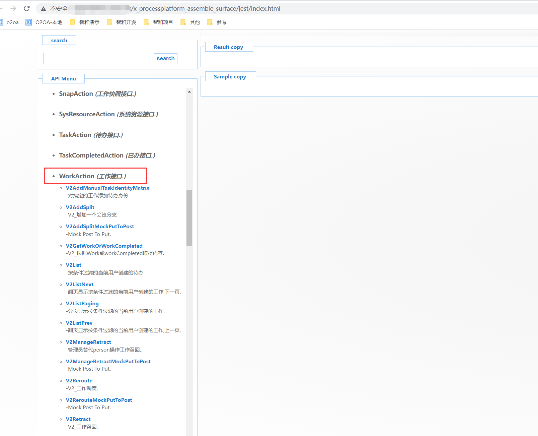The width and height of the screenshot is (538, 436).
Task: Open the 智和项目 bookmark folder
Action: coord(158,22)
